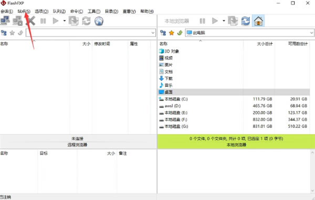315x200 pixels.
Task: Click the orange star bookmark icon in local pane
Action: click(171, 33)
